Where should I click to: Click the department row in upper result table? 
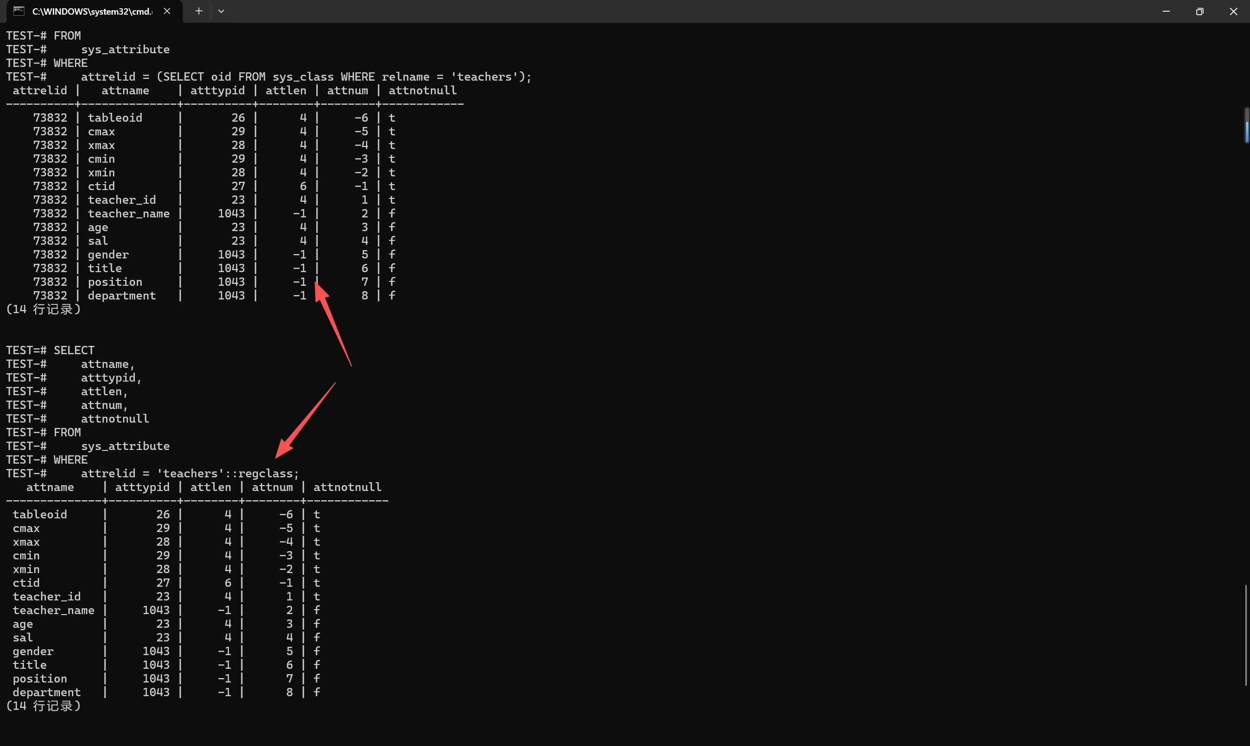click(x=122, y=296)
